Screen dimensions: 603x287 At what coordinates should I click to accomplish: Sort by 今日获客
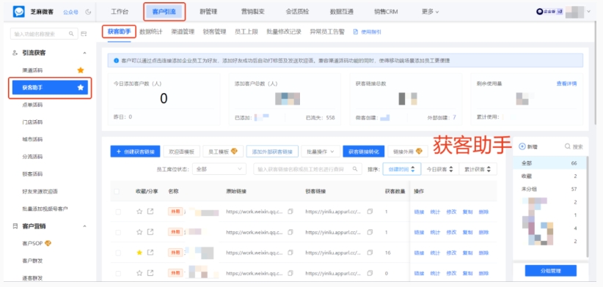[x=440, y=169]
